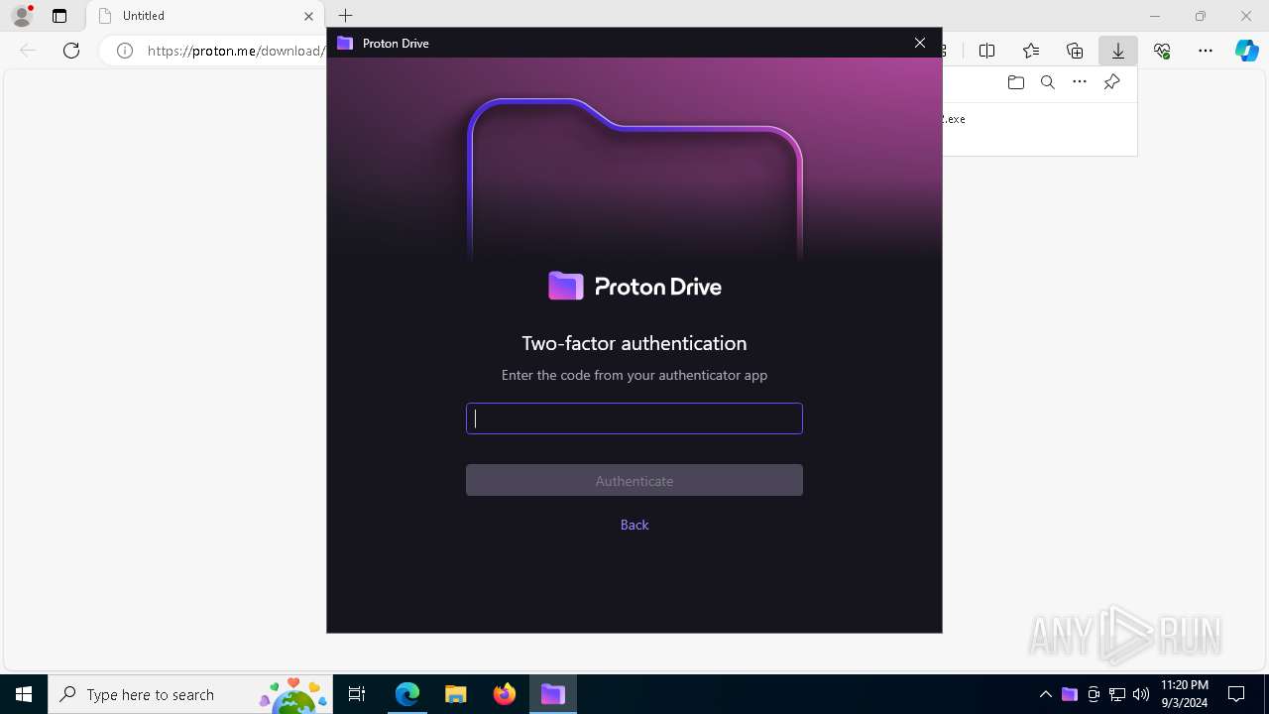Open Edge Favorites star icon
The width and height of the screenshot is (1269, 714).
pyautogui.click(x=1031, y=51)
